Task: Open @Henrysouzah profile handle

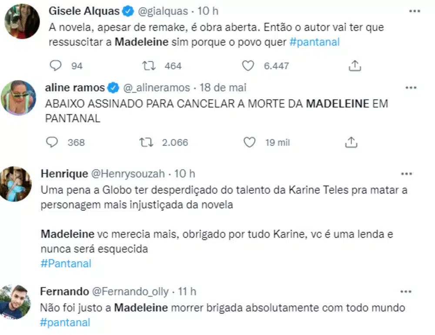Action: click(x=127, y=174)
